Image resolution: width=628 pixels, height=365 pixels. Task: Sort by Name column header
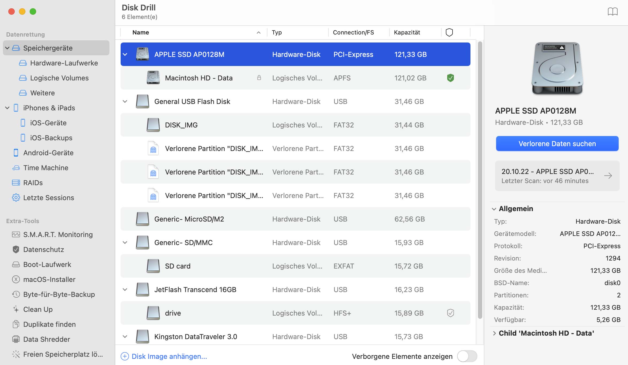click(x=194, y=32)
